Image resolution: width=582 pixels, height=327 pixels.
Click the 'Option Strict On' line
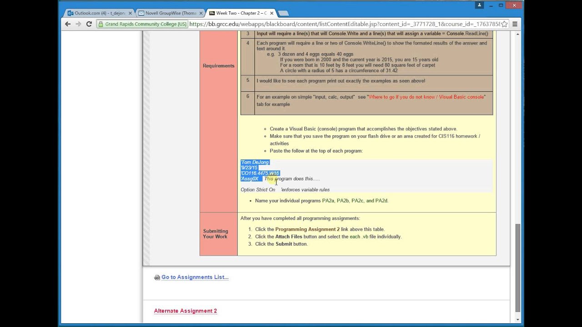(x=258, y=189)
